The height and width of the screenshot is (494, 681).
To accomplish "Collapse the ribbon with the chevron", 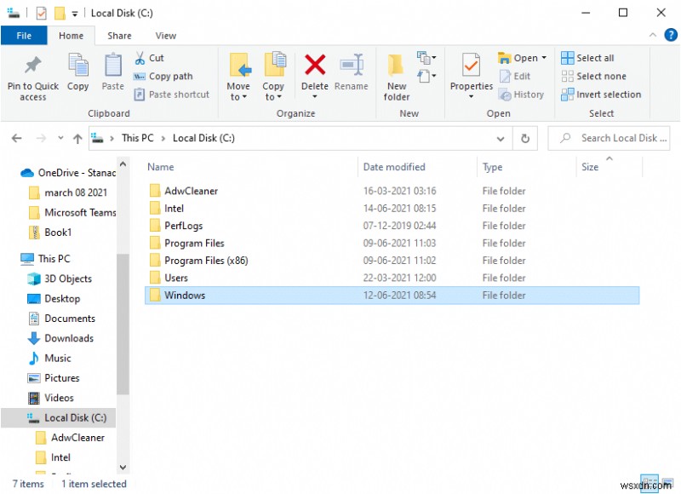I will (652, 35).
